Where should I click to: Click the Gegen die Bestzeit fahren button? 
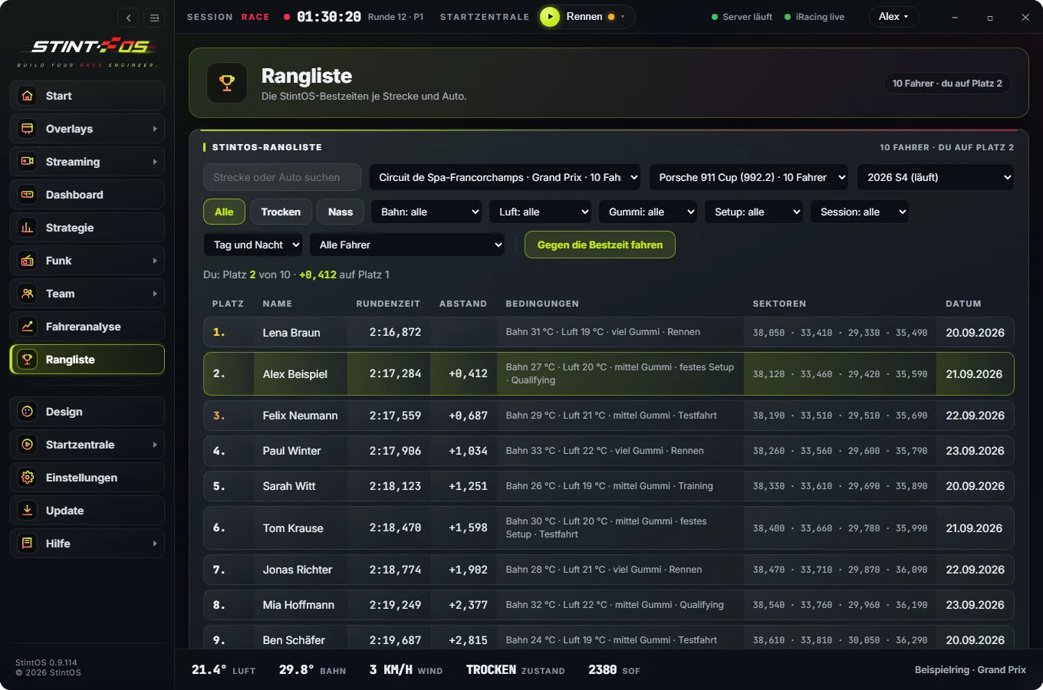click(x=600, y=245)
